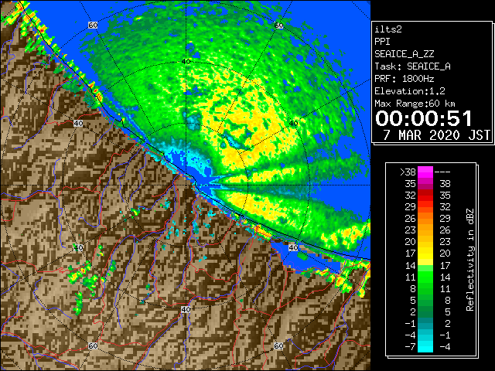Select the 'Task: SEAICE_A' line

(x=412, y=66)
